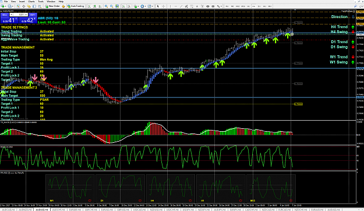Open the Tools menu
This screenshot has width=364, height=211.
pyautogui.click(x=41, y=1)
